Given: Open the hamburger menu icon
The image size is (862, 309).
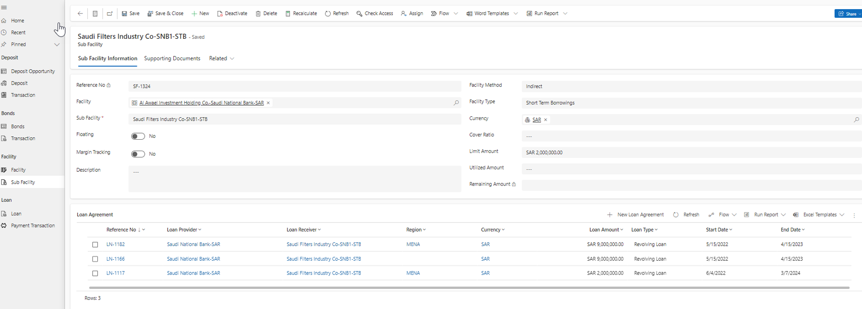Looking at the screenshot, I should click(4, 8).
